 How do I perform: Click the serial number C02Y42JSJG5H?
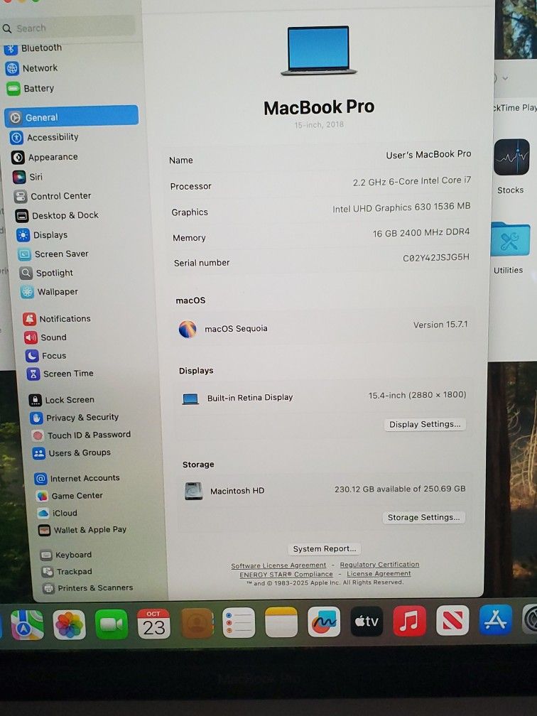(435, 258)
